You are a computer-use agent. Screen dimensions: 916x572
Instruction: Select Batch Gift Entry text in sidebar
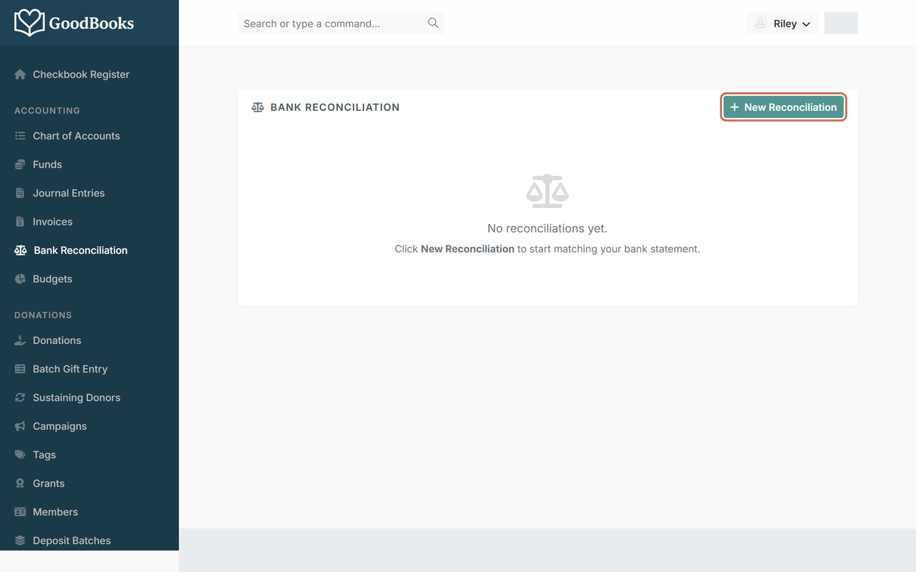pyautogui.click(x=70, y=369)
